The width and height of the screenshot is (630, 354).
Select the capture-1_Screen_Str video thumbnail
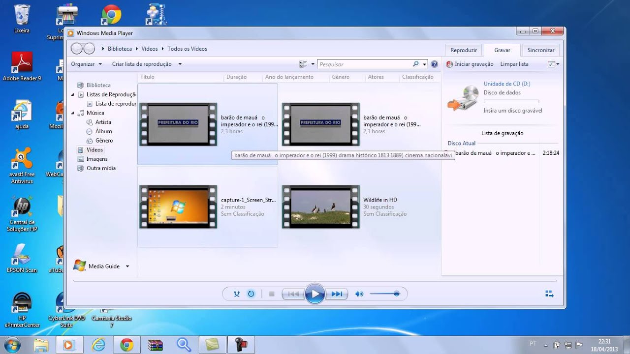pyautogui.click(x=178, y=207)
